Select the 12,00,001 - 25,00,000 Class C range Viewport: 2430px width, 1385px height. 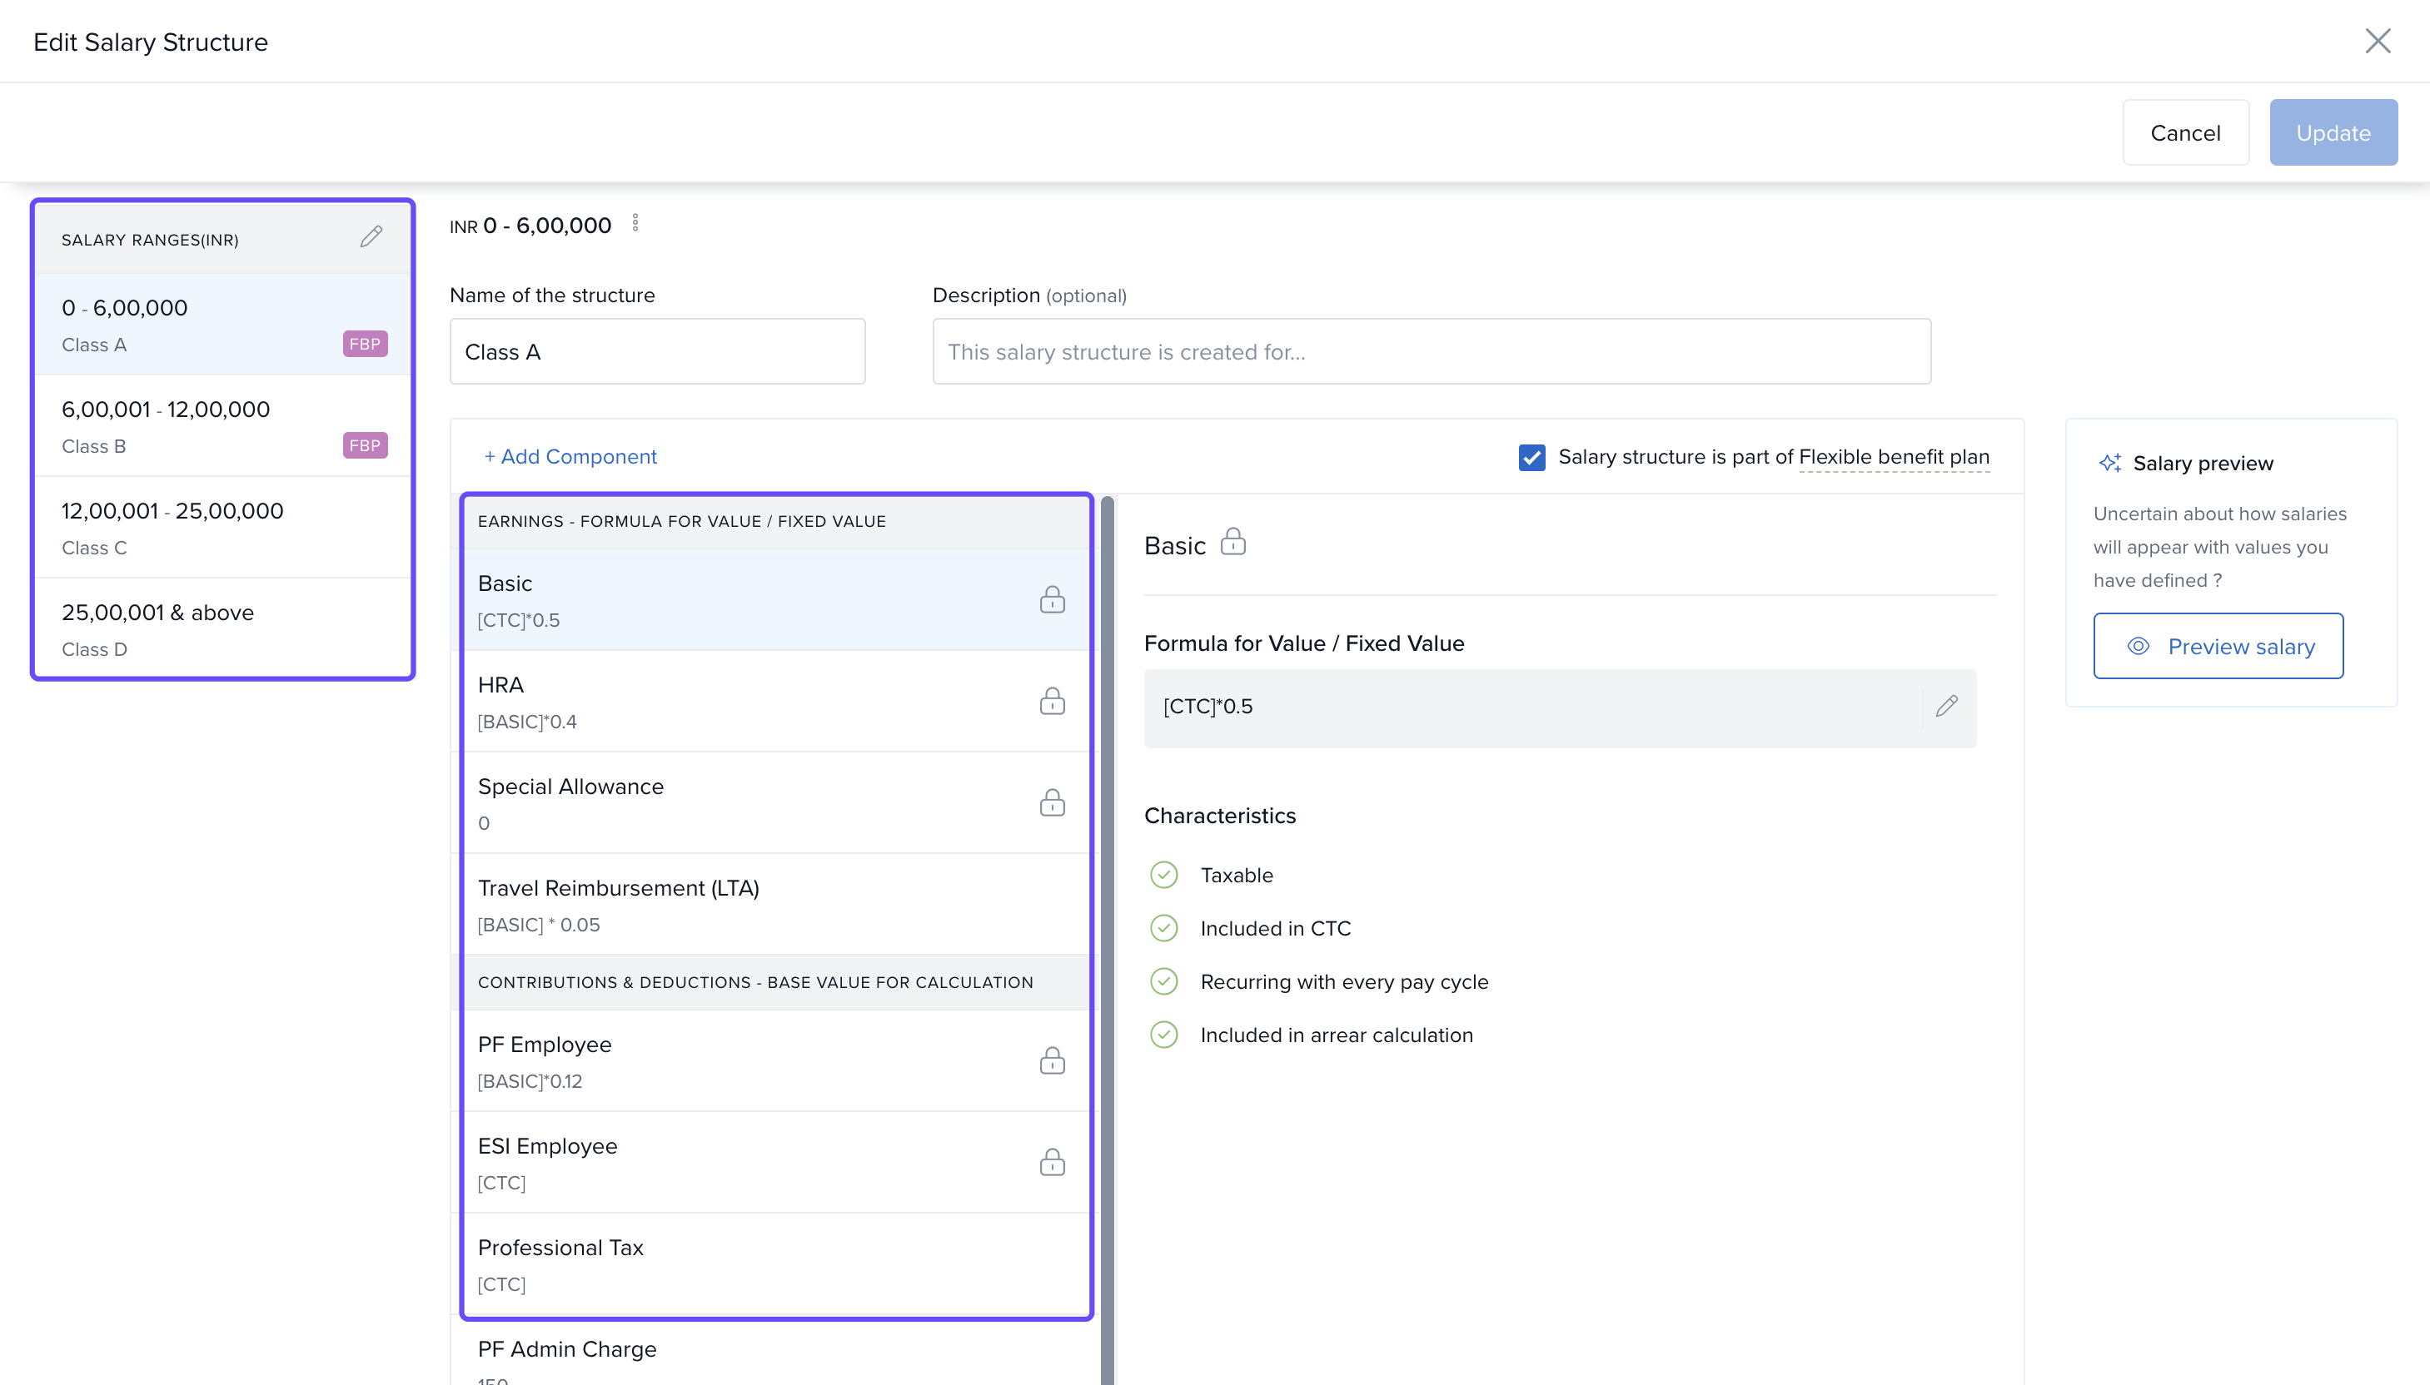click(222, 528)
